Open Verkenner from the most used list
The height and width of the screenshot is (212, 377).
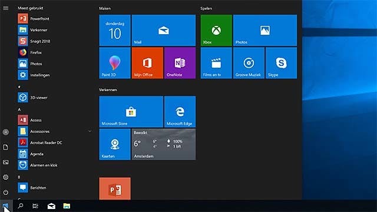pyautogui.click(x=55, y=30)
